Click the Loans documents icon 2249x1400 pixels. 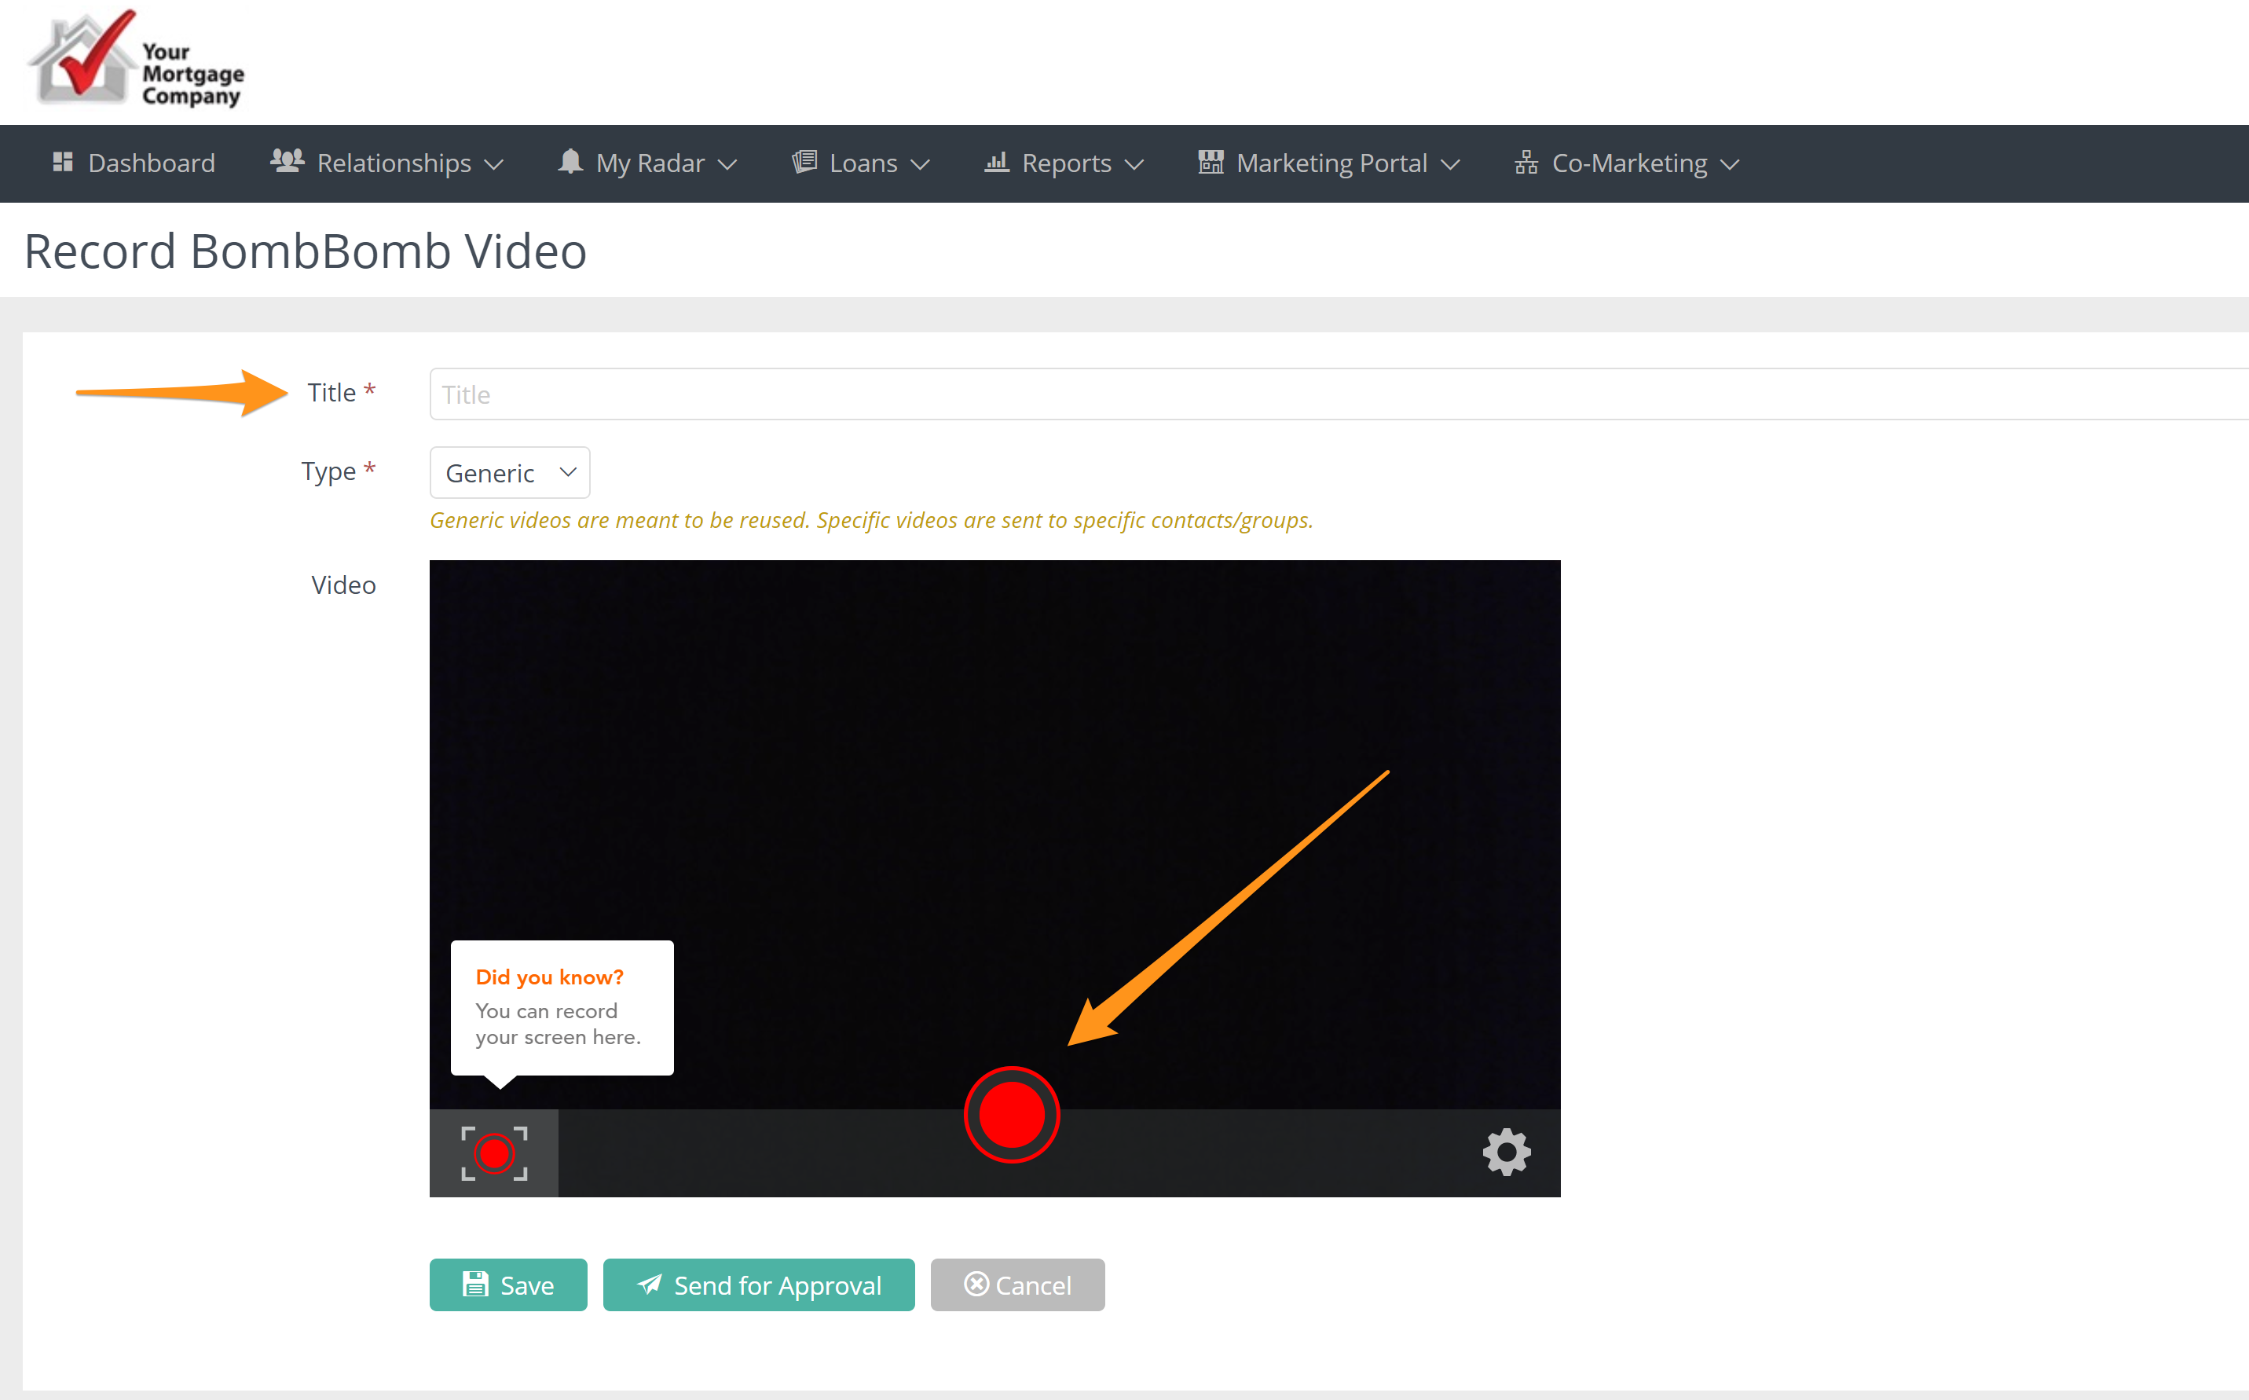[804, 161]
